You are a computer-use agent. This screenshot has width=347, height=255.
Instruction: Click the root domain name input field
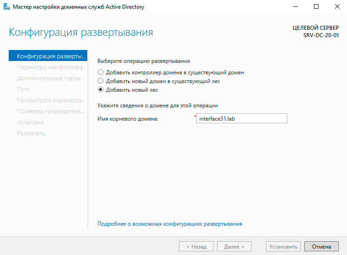241,118
